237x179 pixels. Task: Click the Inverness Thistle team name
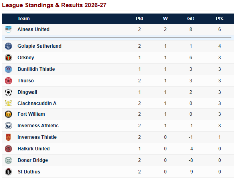(37, 137)
